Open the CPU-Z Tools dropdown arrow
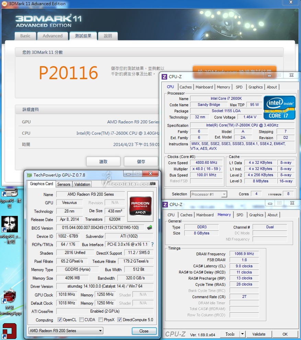Image resolution: width=301 pixels, height=340 pixels. (243, 334)
